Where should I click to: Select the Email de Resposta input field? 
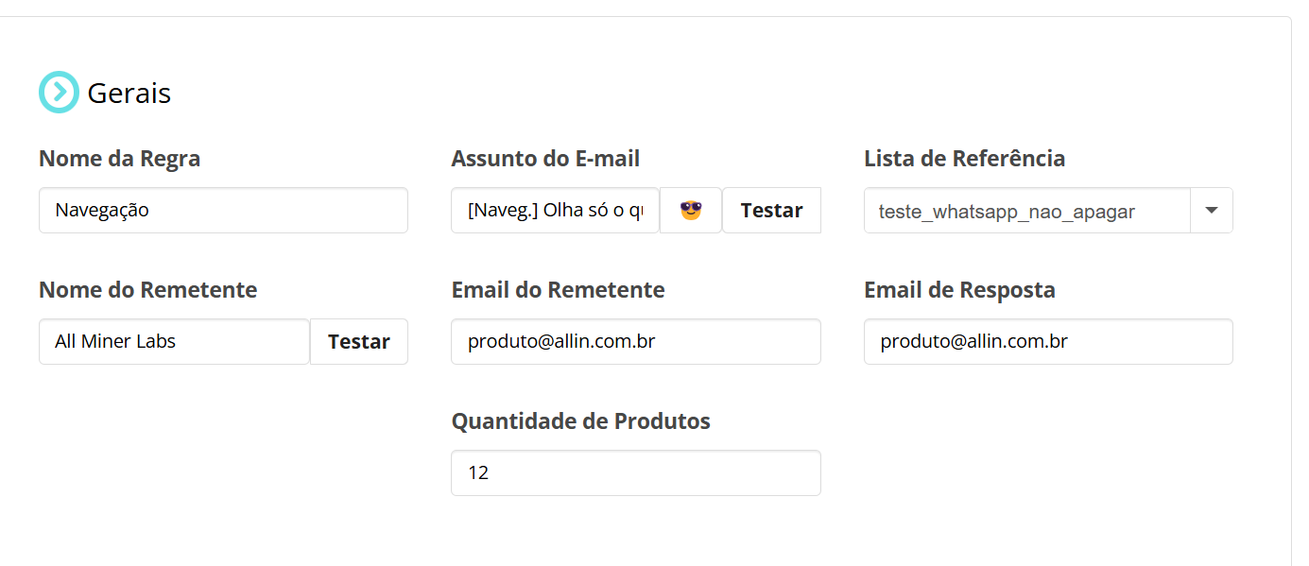tap(1048, 341)
